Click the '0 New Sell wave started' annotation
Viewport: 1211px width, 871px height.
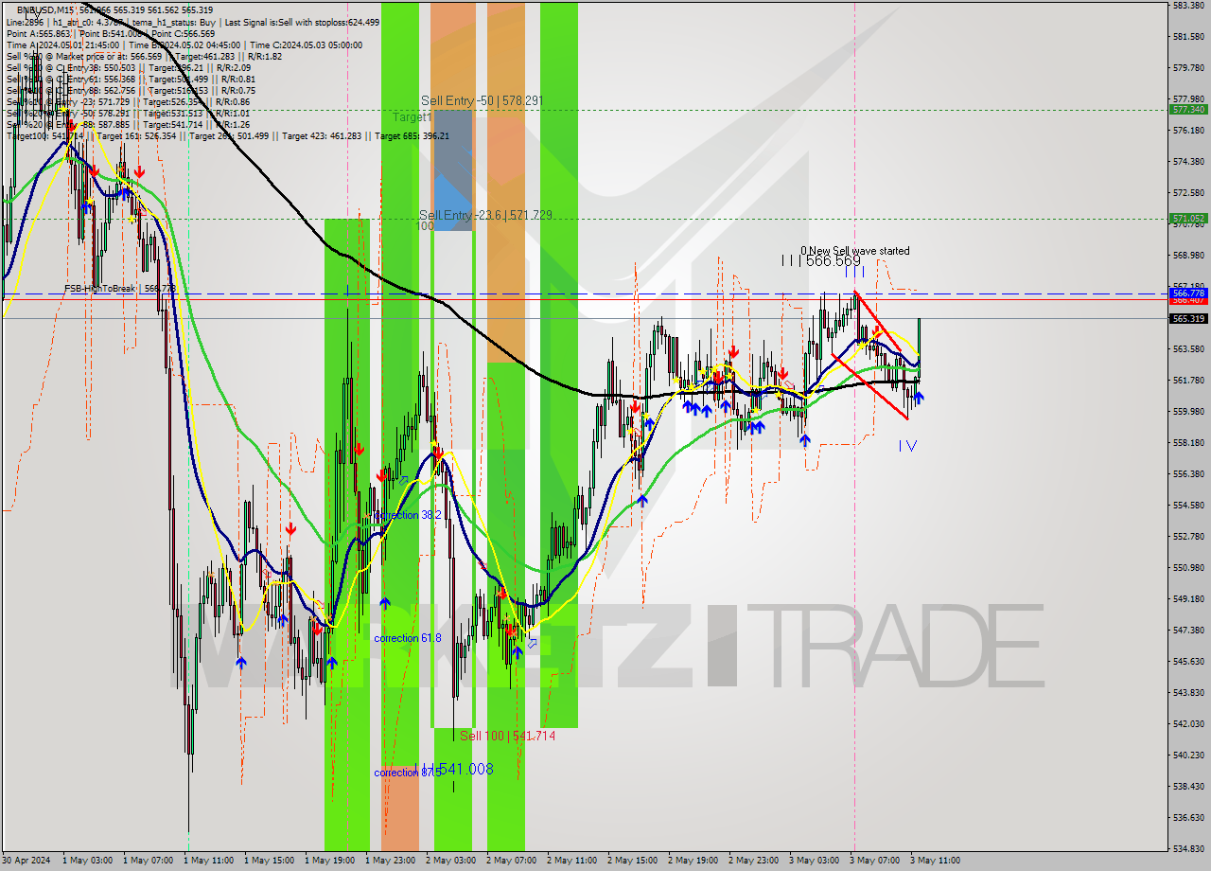tap(854, 251)
